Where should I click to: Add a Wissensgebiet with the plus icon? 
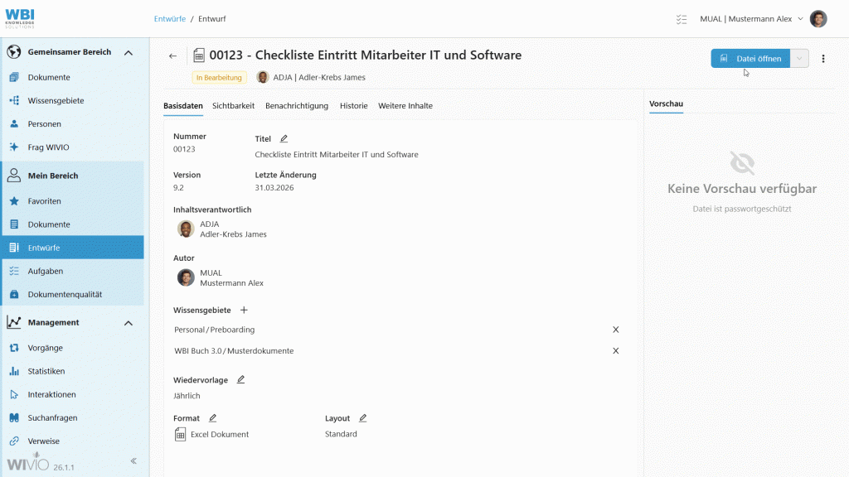(x=243, y=309)
